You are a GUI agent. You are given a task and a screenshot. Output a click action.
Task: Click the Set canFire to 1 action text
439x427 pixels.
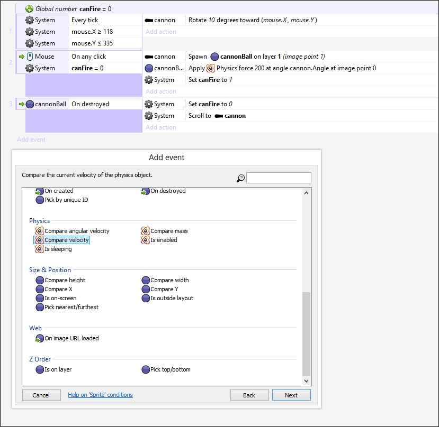point(210,80)
